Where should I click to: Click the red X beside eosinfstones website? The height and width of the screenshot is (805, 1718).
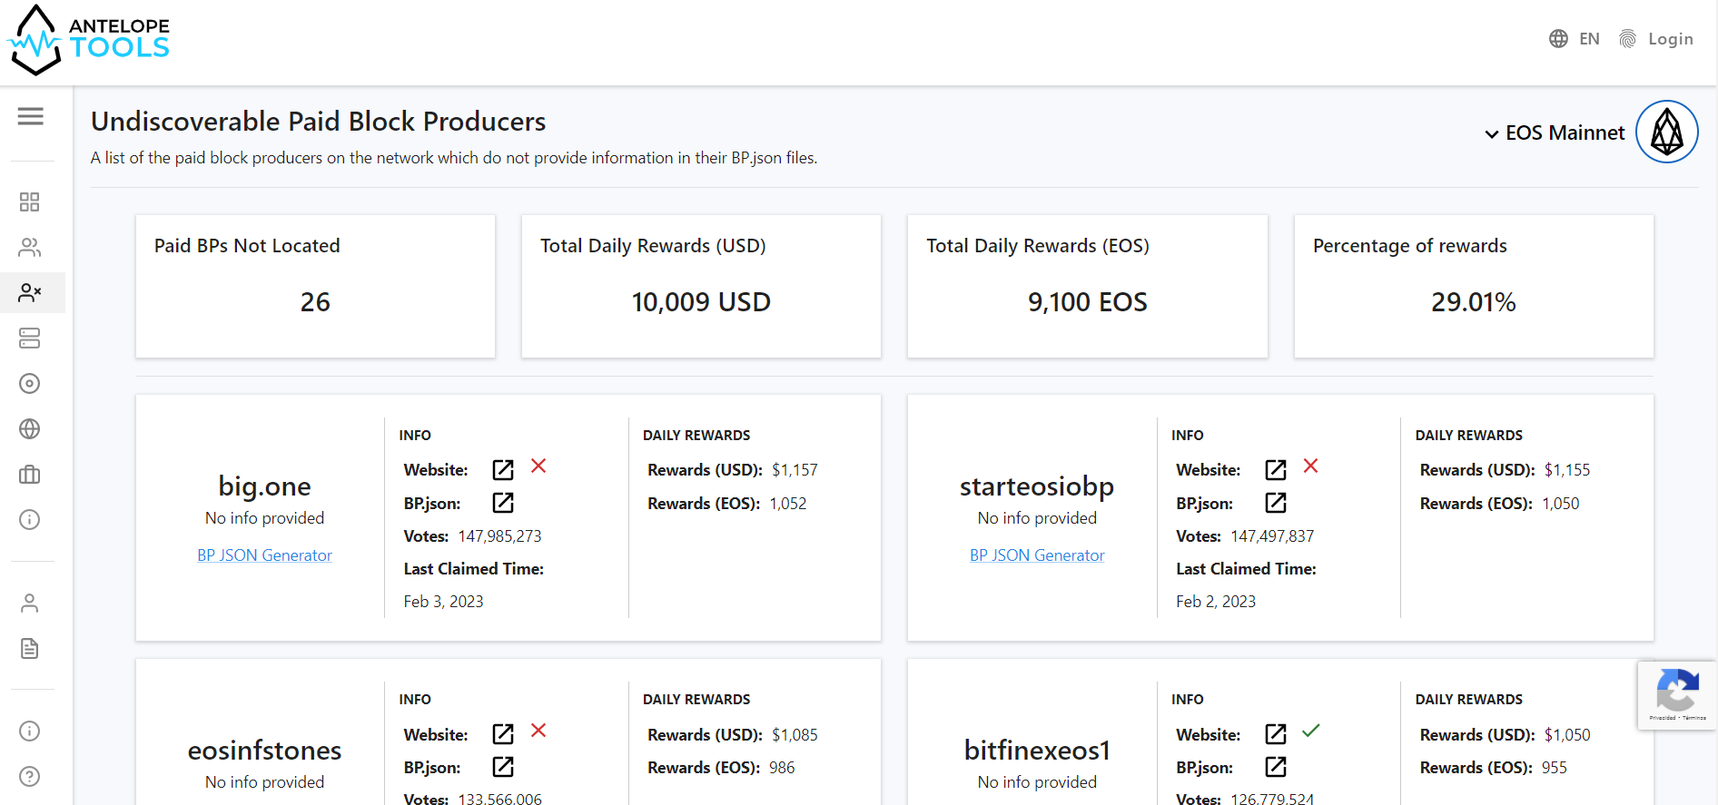tap(538, 730)
